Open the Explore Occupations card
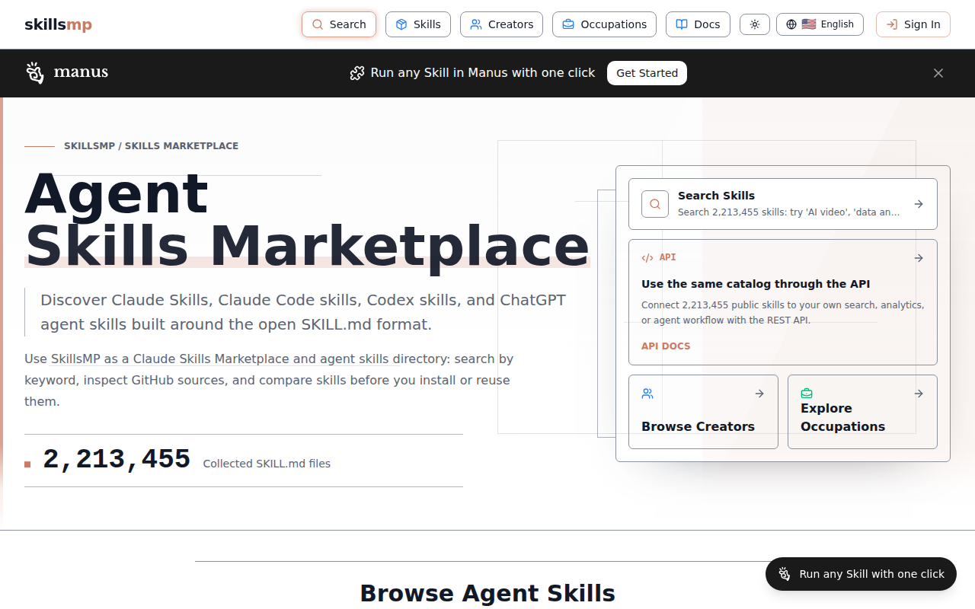 862,412
